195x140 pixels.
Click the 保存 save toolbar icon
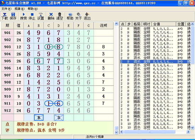[x=13, y=16]
